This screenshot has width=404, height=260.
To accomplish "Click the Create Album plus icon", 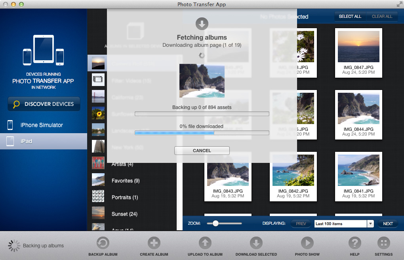I will pyautogui.click(x=154, y=243).
